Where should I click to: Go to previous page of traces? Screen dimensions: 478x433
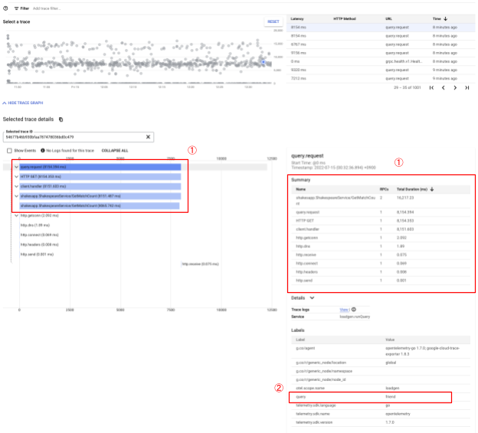[444, 88]
